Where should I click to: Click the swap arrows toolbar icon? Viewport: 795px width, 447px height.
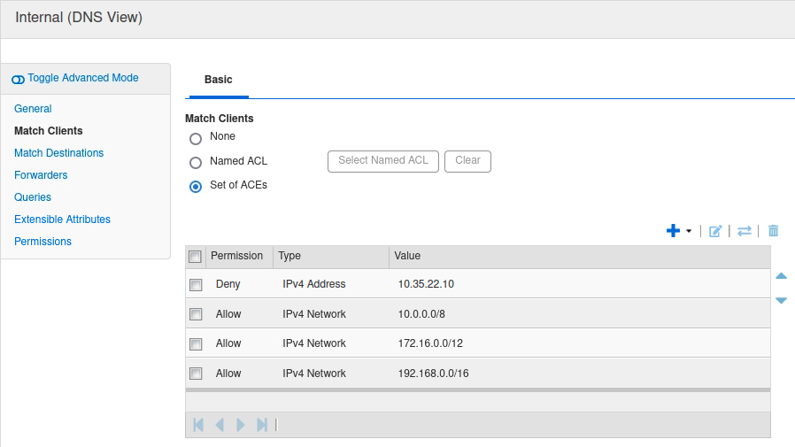click(745, 231)
